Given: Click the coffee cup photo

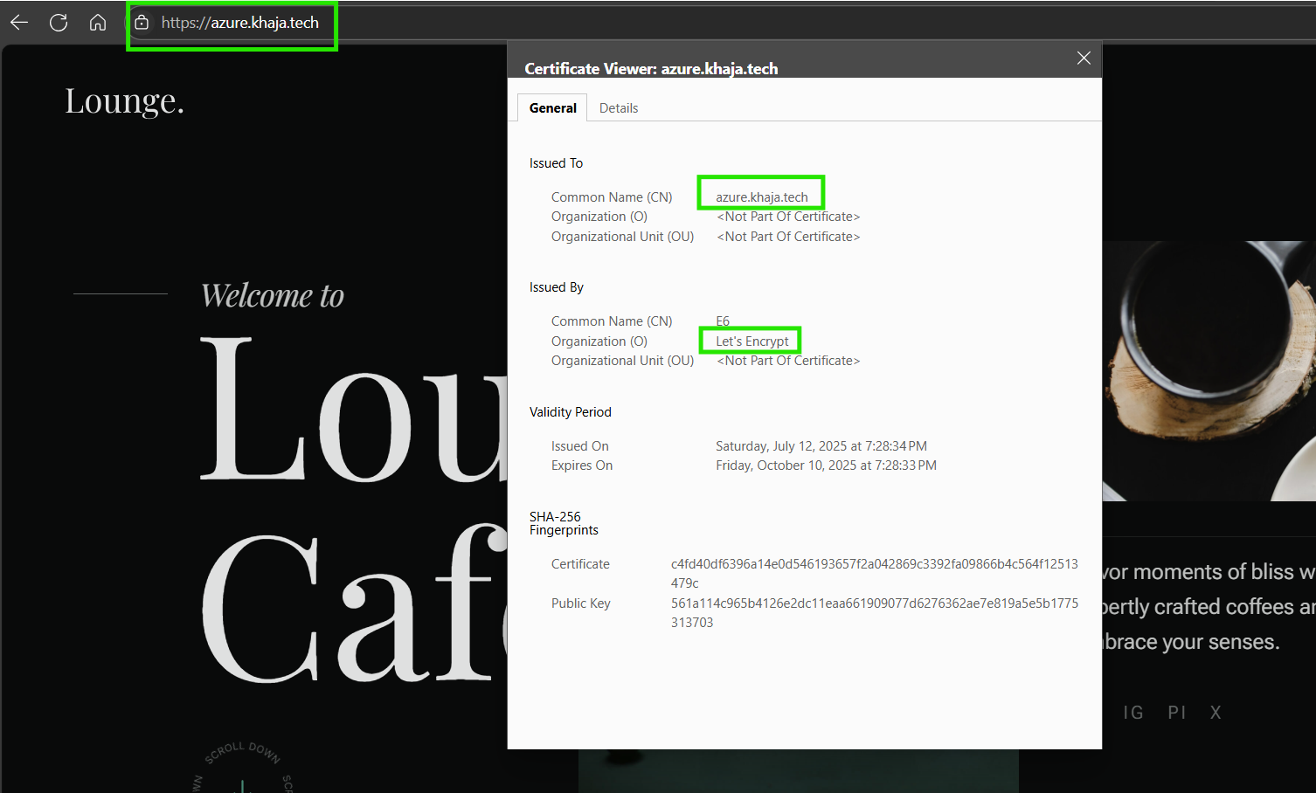Looking at the screenshot, I should 1209,370.
